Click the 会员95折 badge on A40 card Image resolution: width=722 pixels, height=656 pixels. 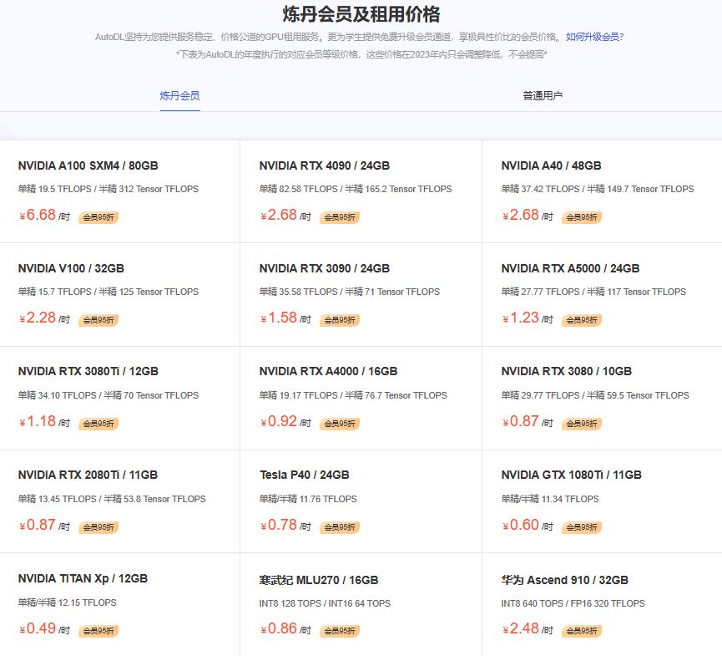(582, 217)
